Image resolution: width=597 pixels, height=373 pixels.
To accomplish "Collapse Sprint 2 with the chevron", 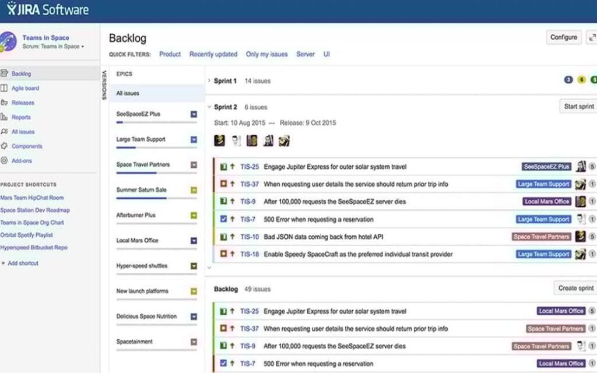I will pyautogui.click(x=209, y=107).
